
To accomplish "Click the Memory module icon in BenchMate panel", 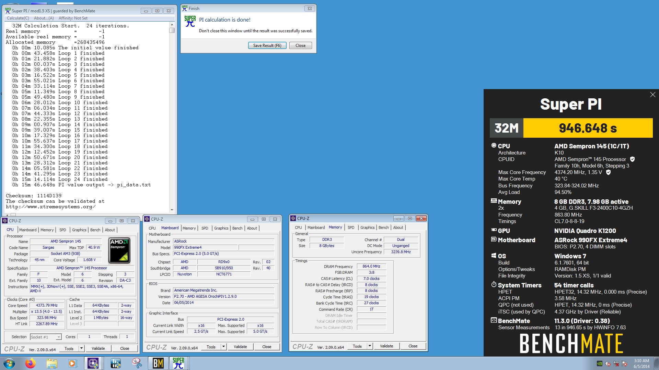I will [494, 201].
